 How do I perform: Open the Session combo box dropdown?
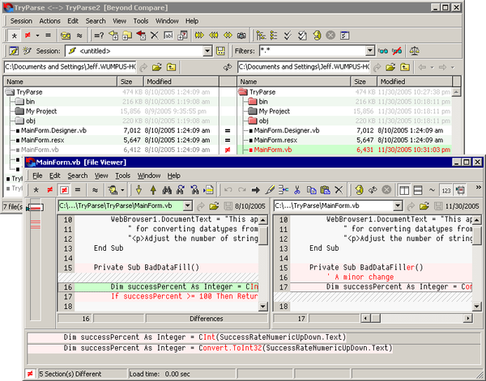pyautogui.click(x=207, y=51)
